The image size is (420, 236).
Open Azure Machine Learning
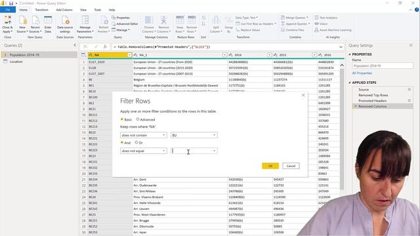point(333,30)
